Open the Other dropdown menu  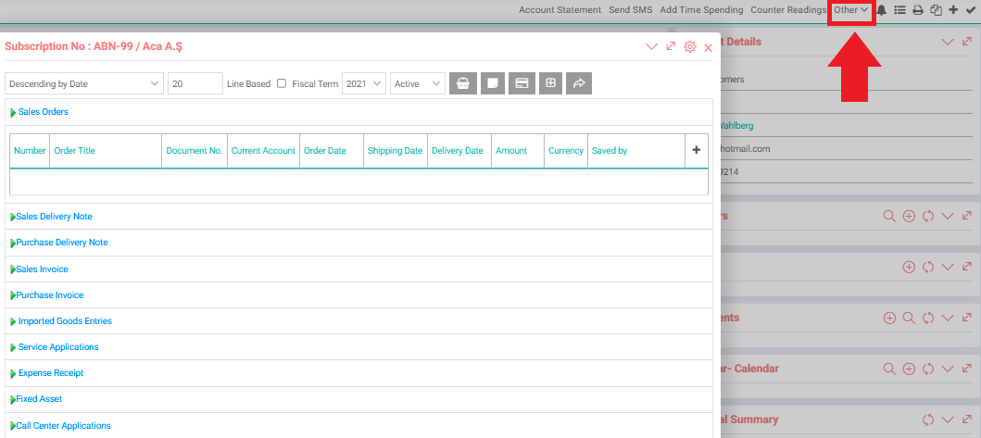pyautogui.click(x=851, y=10)
